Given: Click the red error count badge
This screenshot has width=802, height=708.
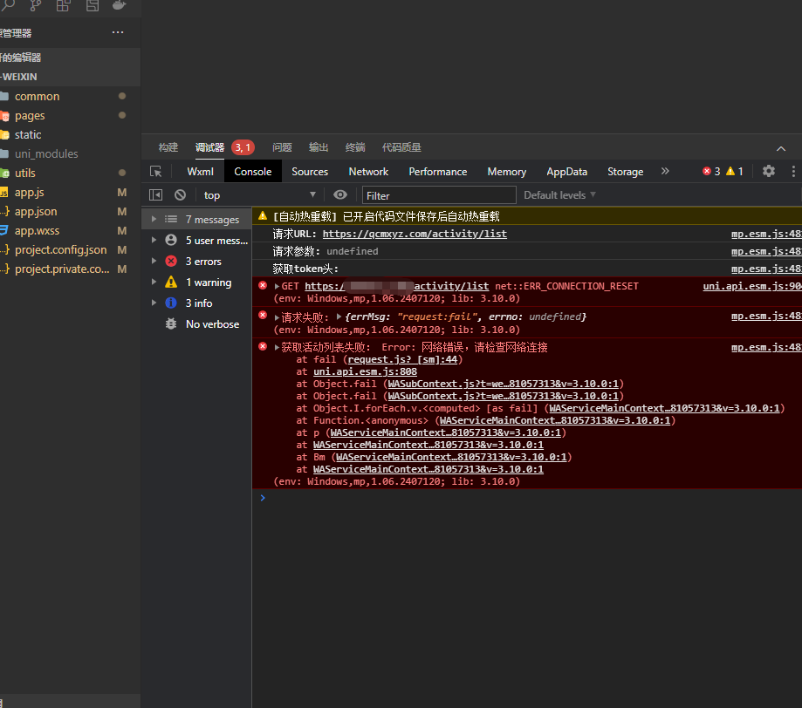Looking at the screenshot, I should point(711,171).
